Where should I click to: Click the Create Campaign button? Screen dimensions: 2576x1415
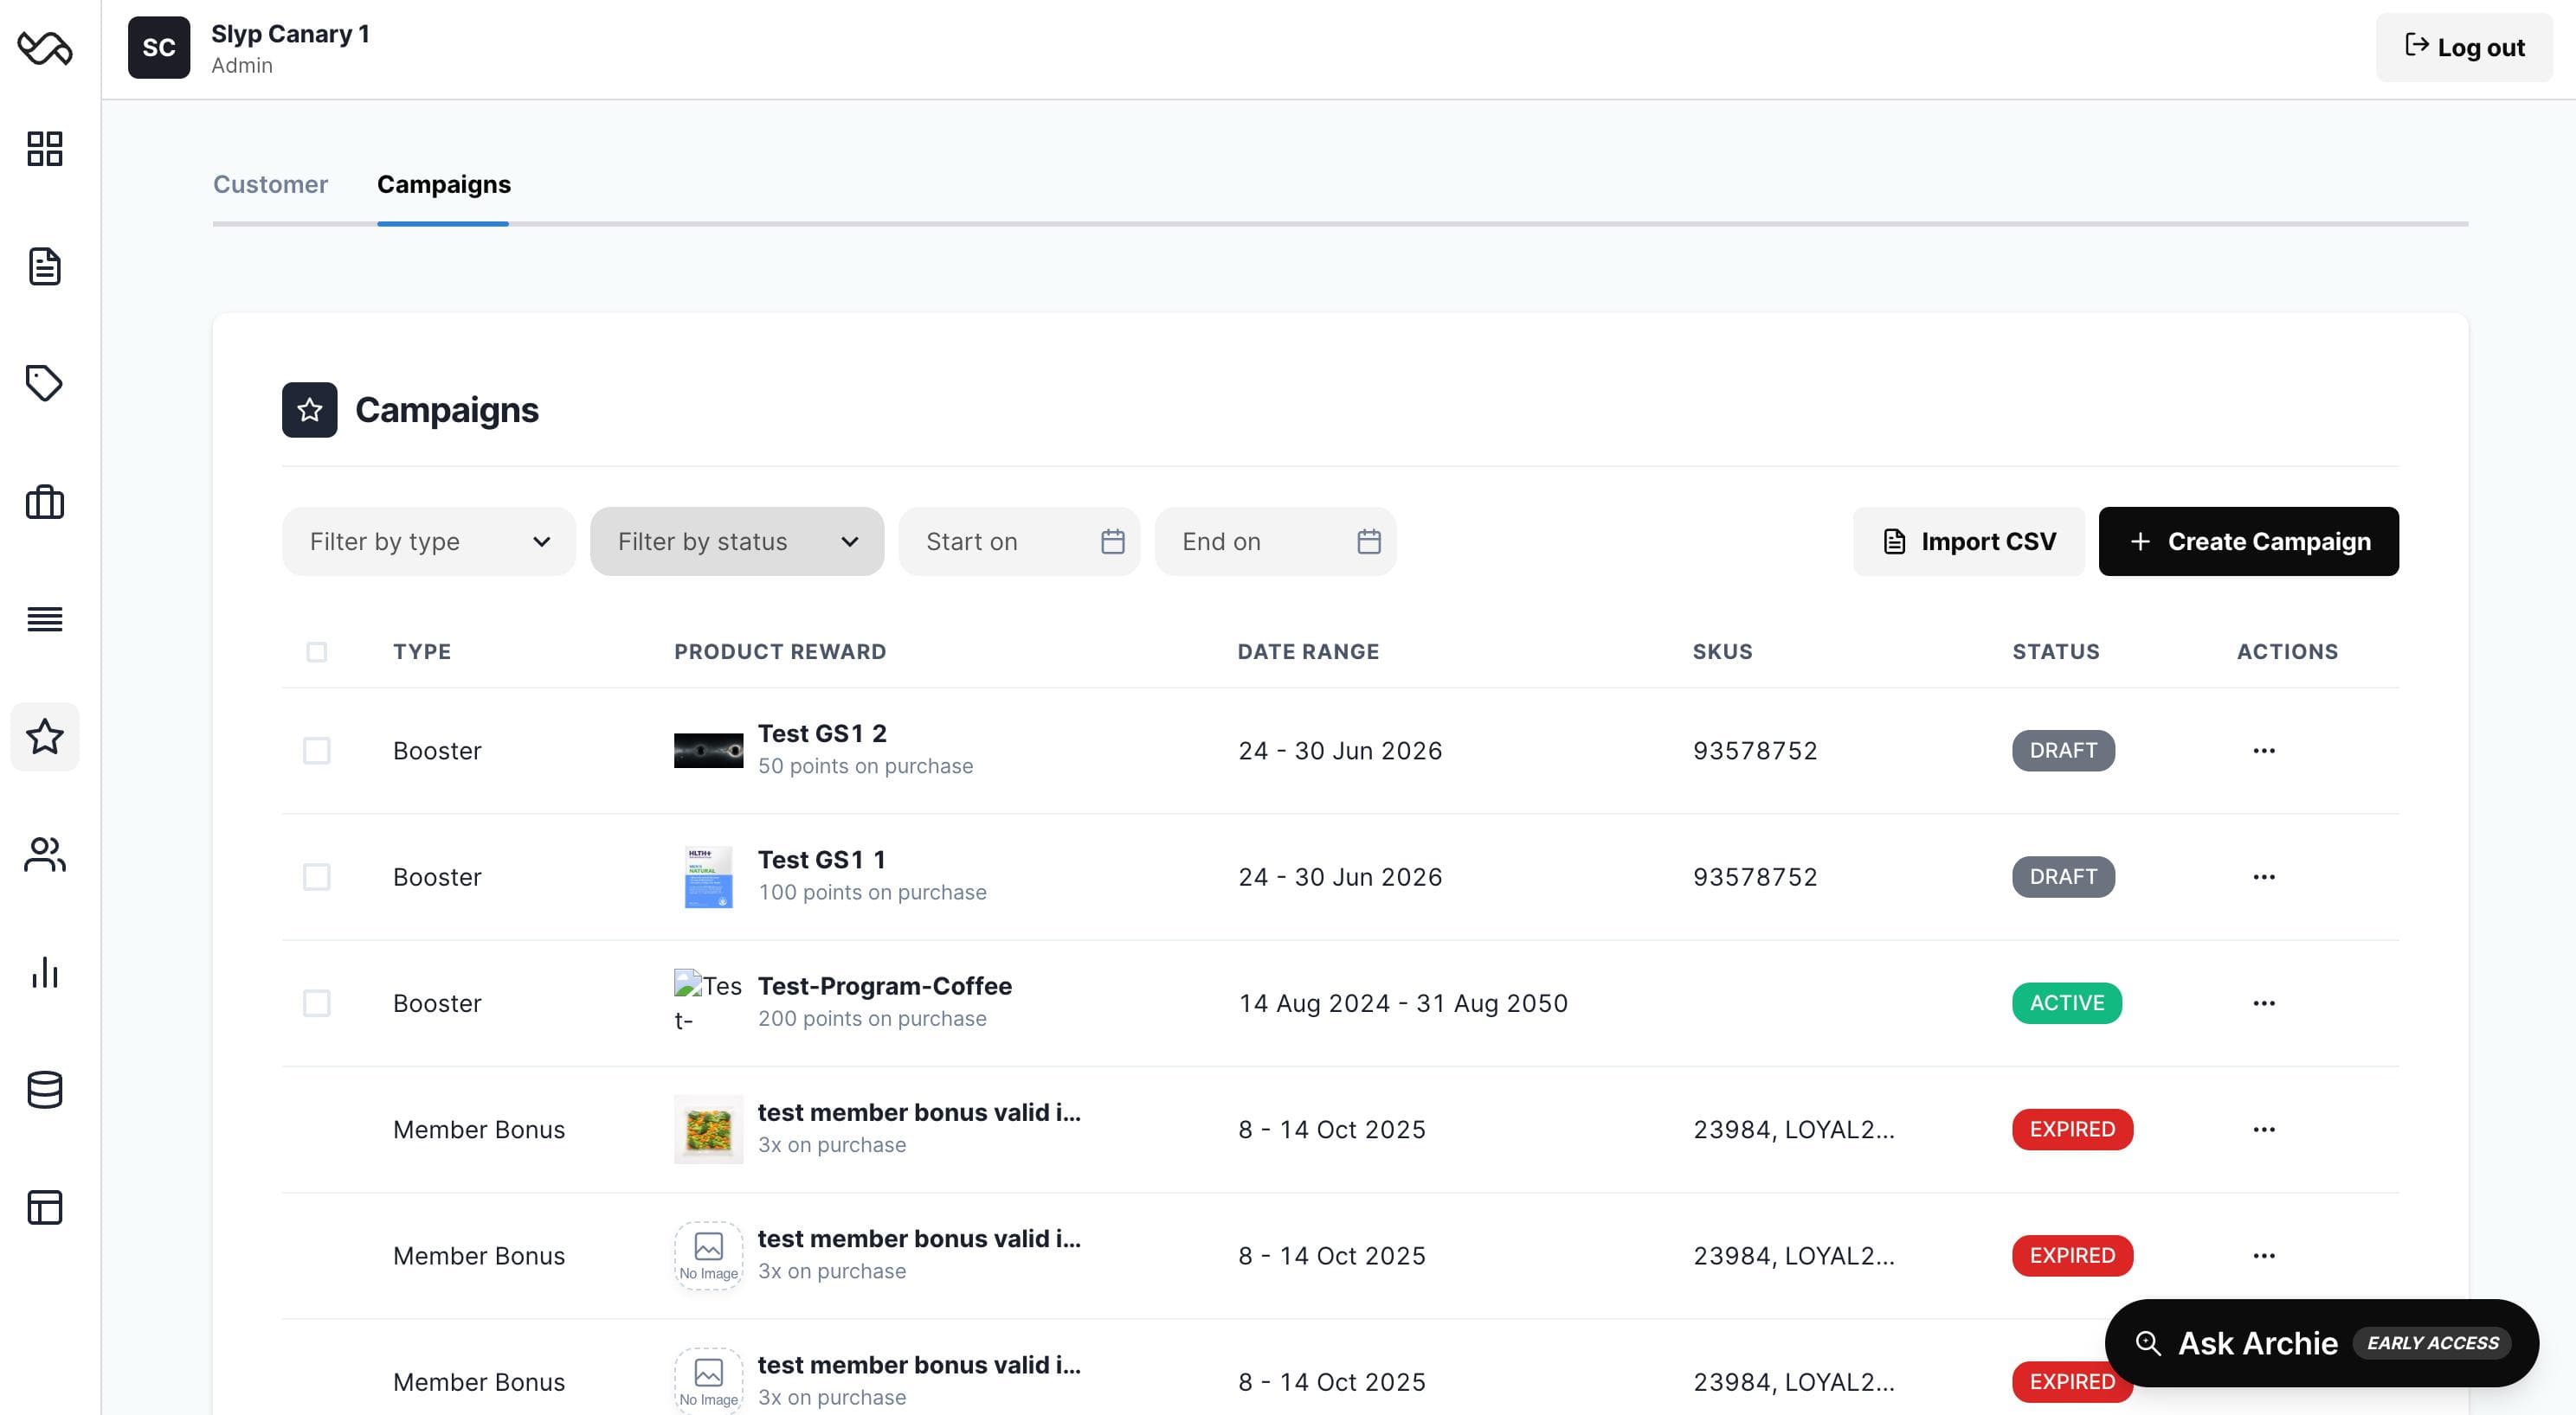[2249, 541]
